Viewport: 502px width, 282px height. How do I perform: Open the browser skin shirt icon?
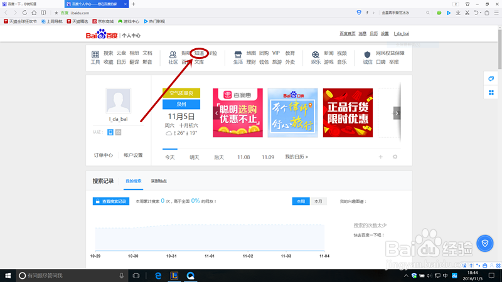(x=467, y=4)
